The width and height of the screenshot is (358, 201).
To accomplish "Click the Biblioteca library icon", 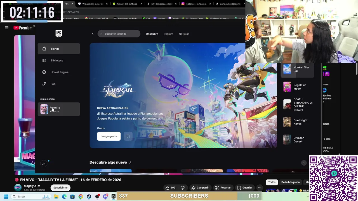I will (44, 60).
